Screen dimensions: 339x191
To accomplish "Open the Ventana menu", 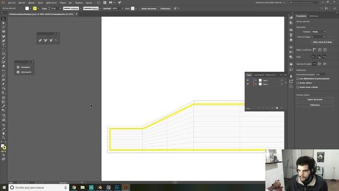I will tap(79, 3).
